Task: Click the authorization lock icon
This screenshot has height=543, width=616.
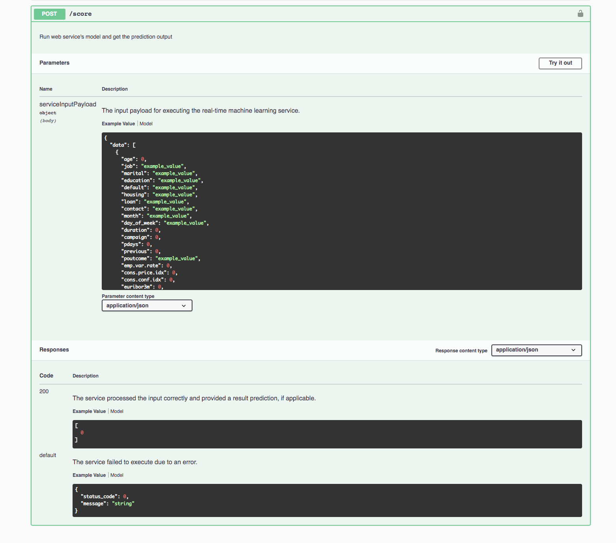Action: coord(580,14)
